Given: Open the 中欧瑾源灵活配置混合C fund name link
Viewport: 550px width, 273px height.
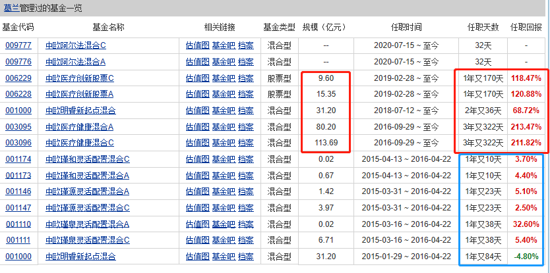Looking at the screenshot, I should pos(88,208).
